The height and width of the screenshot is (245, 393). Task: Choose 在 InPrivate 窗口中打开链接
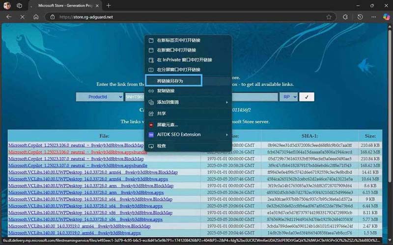click(188, 60)
